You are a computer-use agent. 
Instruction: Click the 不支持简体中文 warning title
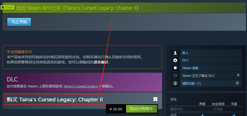click(19, 52)
